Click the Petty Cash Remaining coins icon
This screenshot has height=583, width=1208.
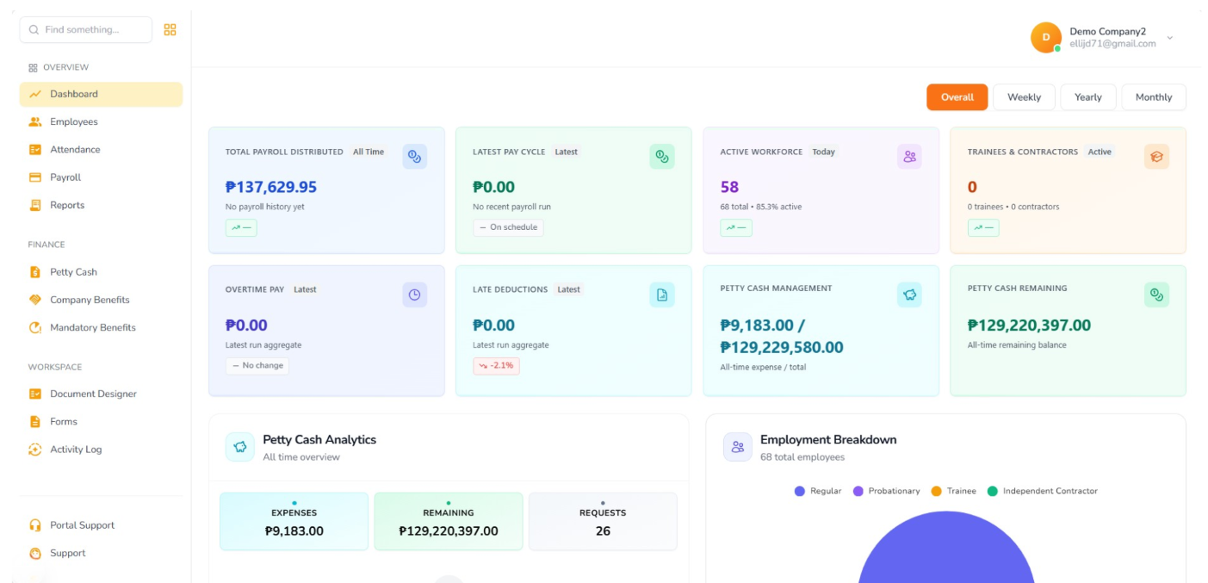[x=1156, y=295]
